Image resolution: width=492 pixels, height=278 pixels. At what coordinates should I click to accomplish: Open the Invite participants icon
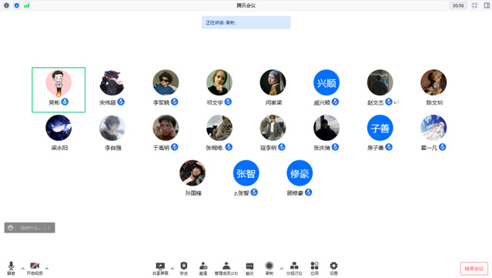[203, 269]
